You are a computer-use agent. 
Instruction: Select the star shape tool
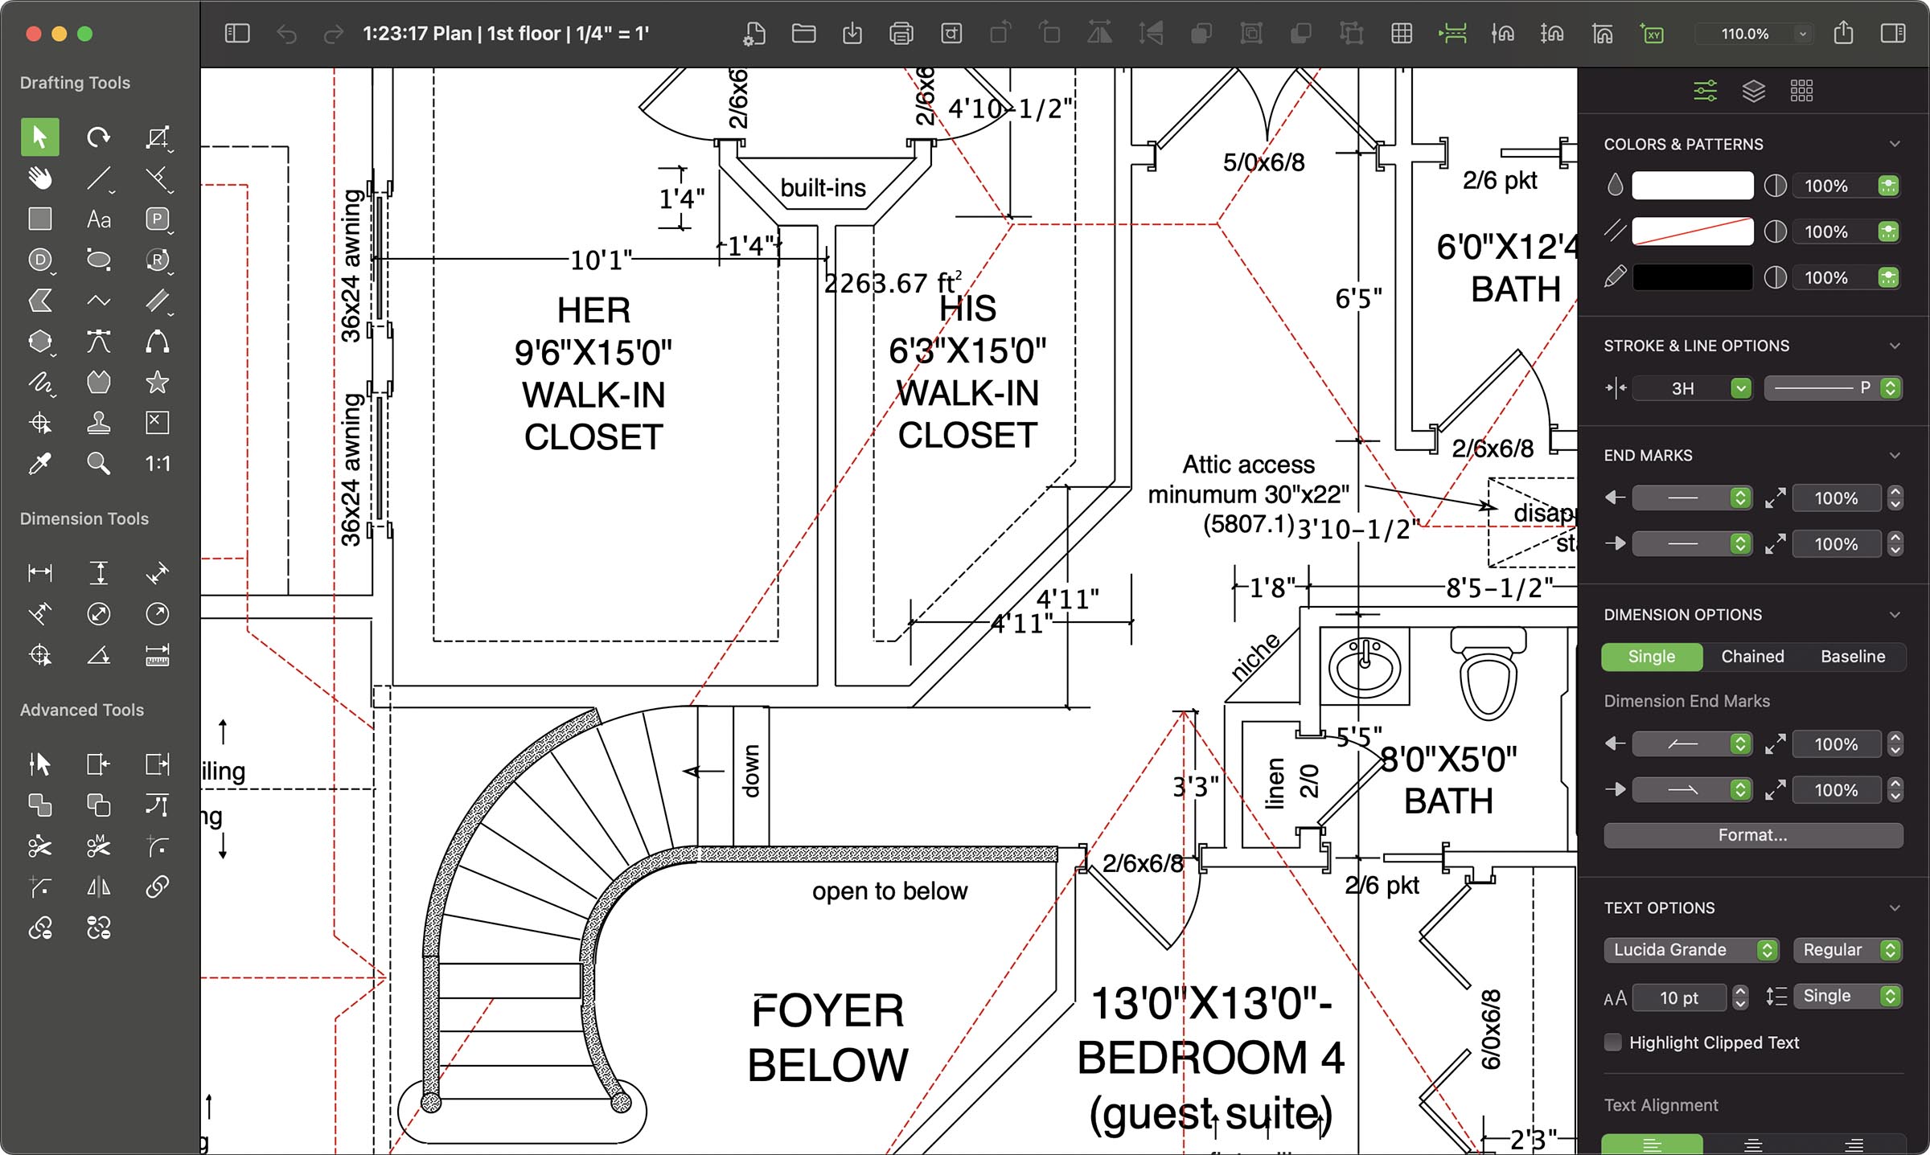tap(157, 382)
